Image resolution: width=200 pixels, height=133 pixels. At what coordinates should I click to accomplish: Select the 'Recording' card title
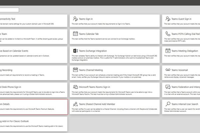tap(6, 70)
